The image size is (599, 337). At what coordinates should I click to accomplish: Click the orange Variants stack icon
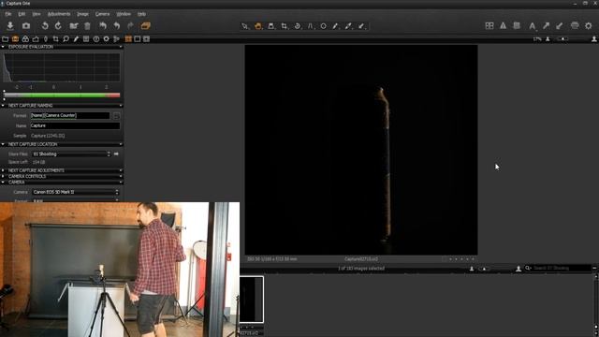[146, 25]
